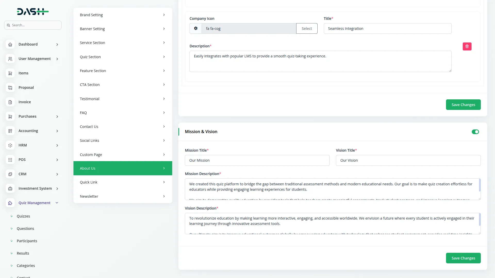Click into the Vision Title input field
Image resolution: width=495 pixels, height=278 pixels.
click(x=408, y=160)
